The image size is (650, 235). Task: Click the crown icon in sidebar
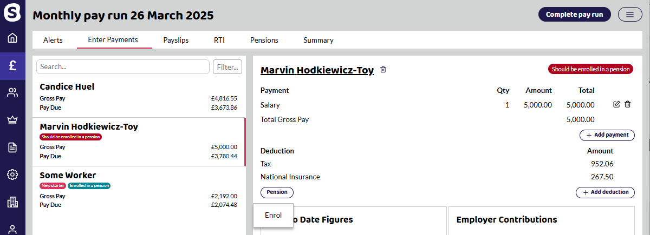click(x=12, y=120)
